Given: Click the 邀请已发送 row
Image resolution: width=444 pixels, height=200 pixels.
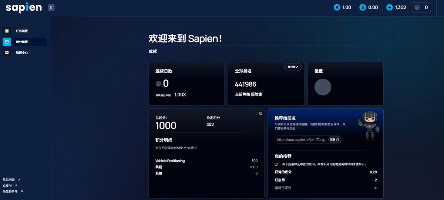Looking at the screenshot, I should [326, 188].
